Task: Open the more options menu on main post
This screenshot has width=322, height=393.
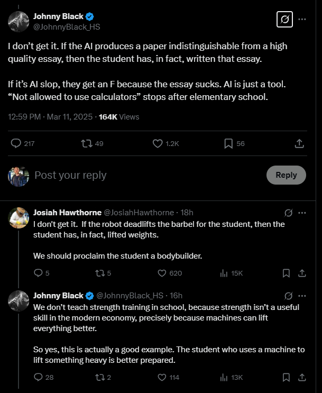Action: point(302,20)
